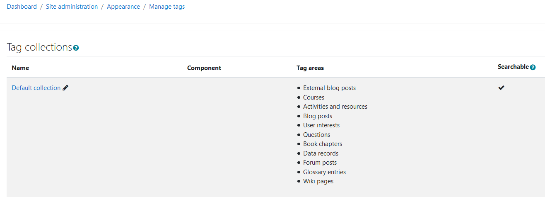This screenshot has width=545, height=197.
Task: Select Wiki pages tag area
Action: [x=318, y=181]
